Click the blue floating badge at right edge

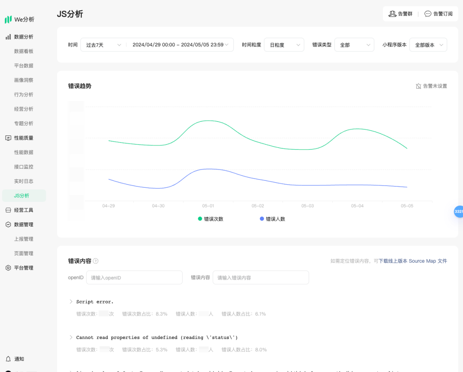click(x=459, y=211)
